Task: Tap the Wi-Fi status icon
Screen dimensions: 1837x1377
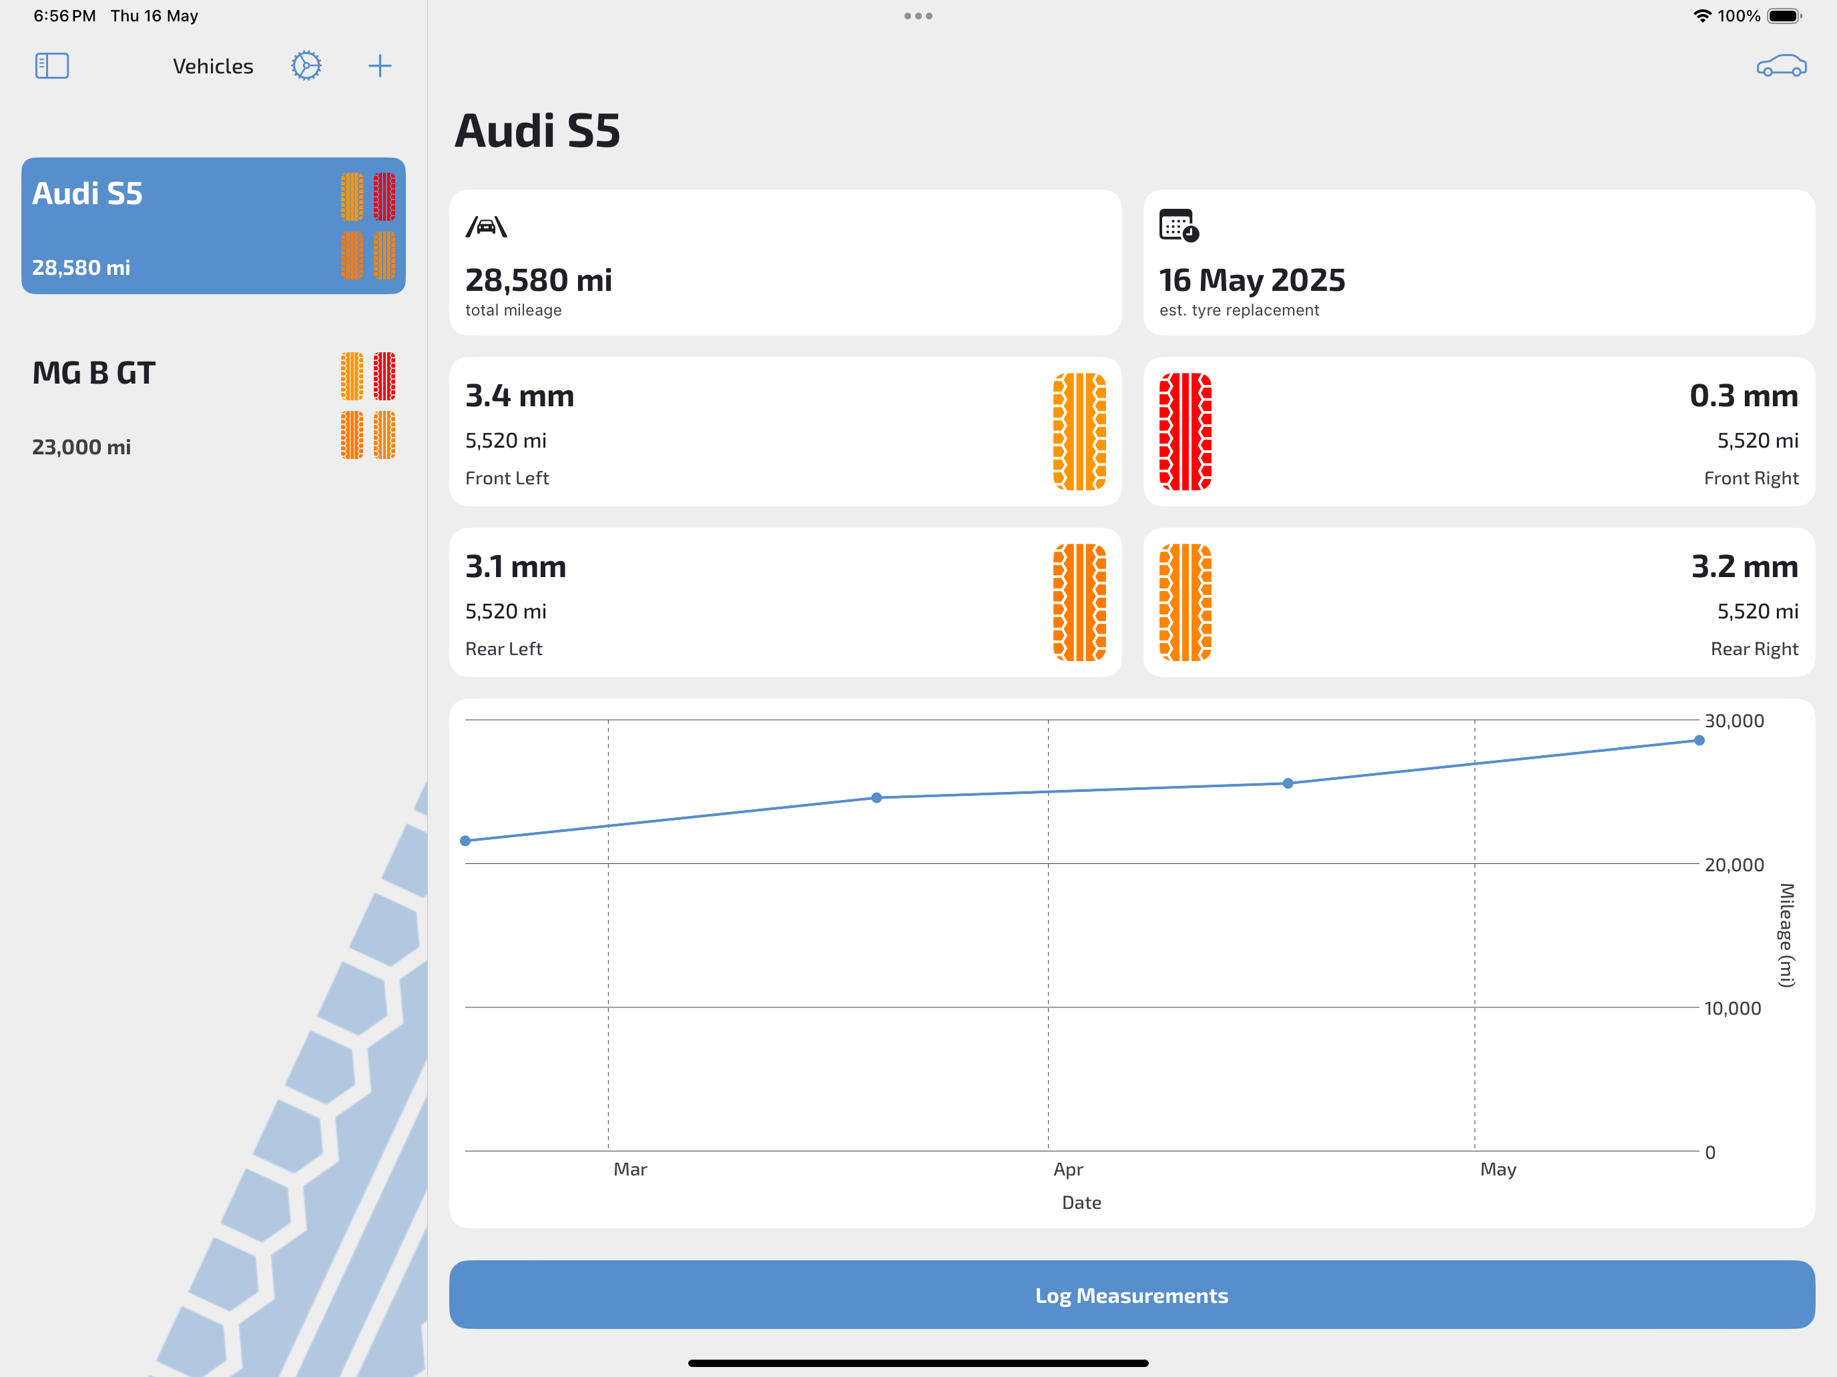Action: point(1702,16)
